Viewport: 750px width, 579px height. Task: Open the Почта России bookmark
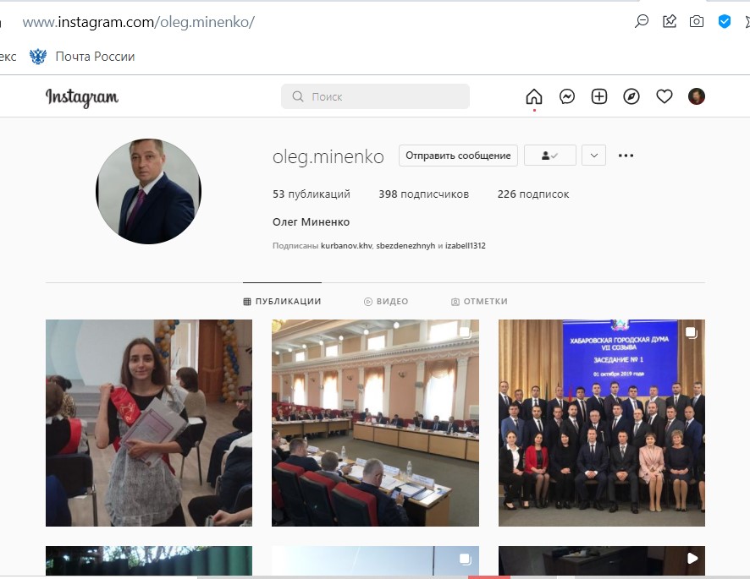point(82,57)
